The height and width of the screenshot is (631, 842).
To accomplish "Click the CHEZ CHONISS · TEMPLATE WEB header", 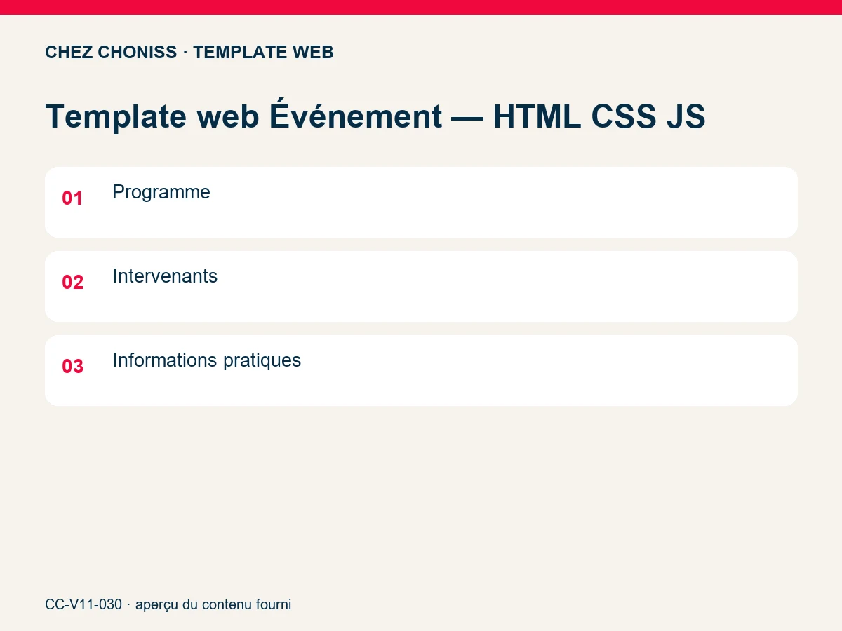I will coord(189,53).
